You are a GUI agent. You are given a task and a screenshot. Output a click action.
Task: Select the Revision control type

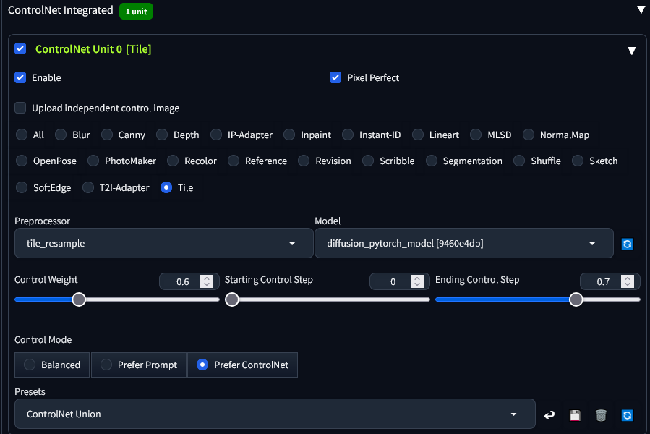pos(304,161)
